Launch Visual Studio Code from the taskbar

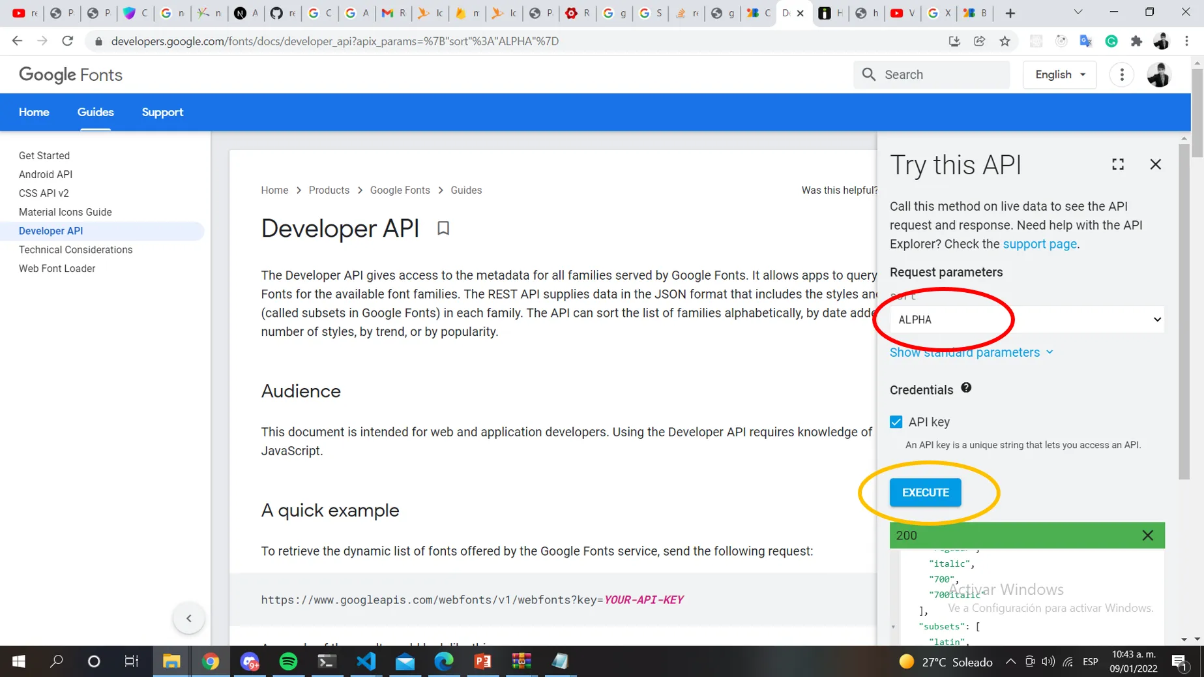(366, 661)
